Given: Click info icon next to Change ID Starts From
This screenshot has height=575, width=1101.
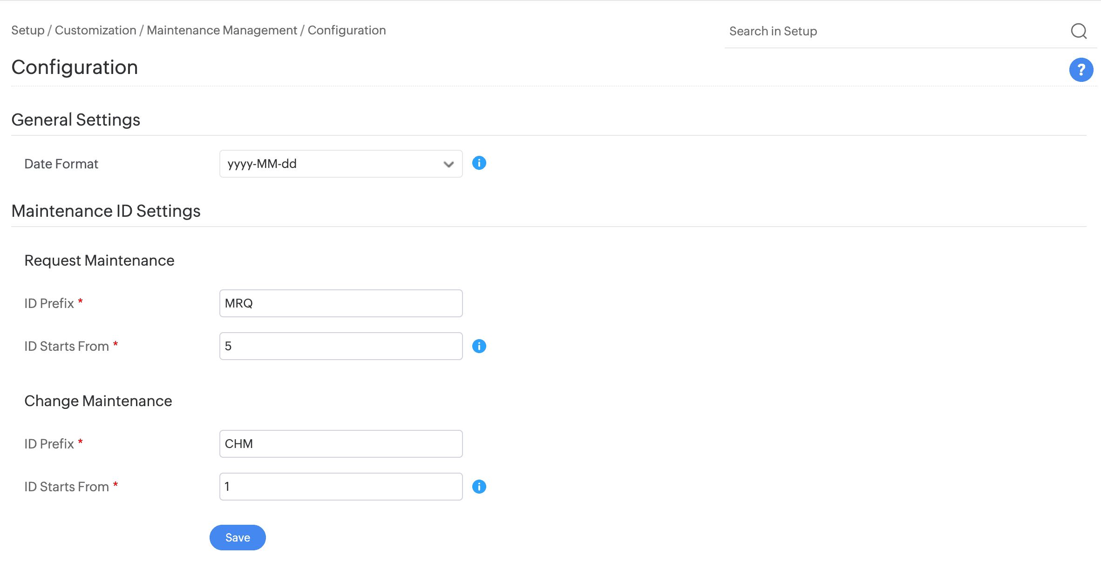Looking at the screenshot, I should 479,487.
